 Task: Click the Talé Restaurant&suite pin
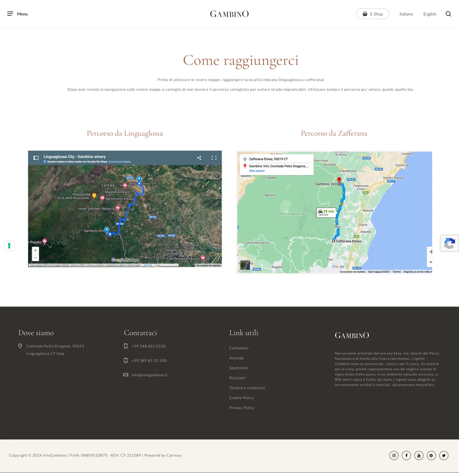[x=203, y=258]
